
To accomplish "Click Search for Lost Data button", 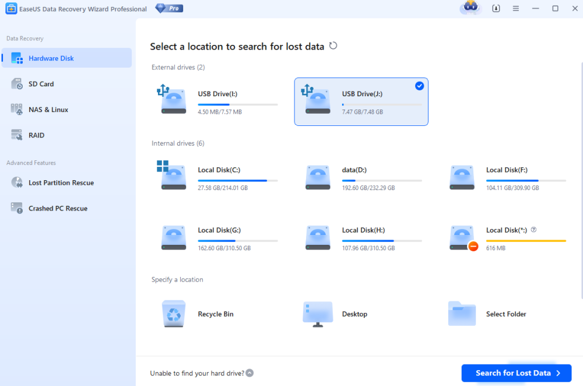I will [516, 373].
